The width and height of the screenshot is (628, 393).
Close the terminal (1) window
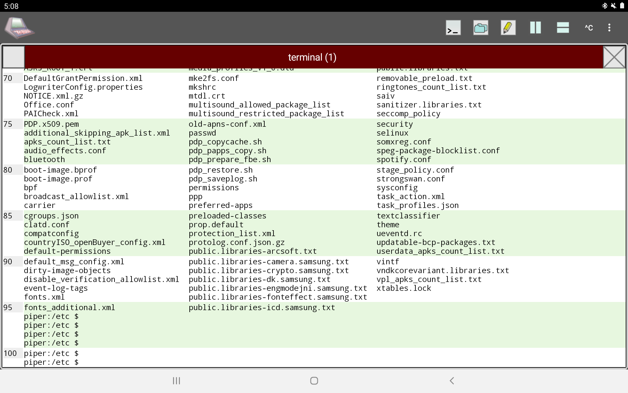[x=614, y=57]
